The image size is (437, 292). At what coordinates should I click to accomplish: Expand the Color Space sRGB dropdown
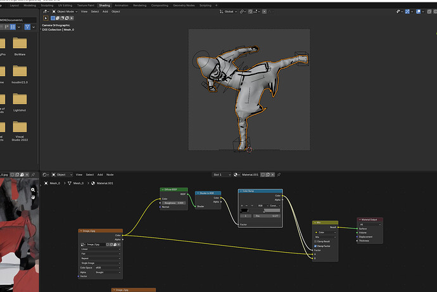[108, 268]
